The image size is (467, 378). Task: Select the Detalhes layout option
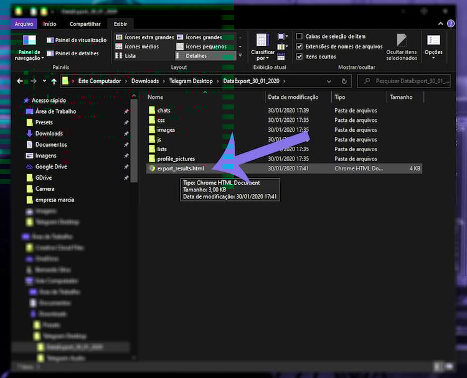[196, 56]
